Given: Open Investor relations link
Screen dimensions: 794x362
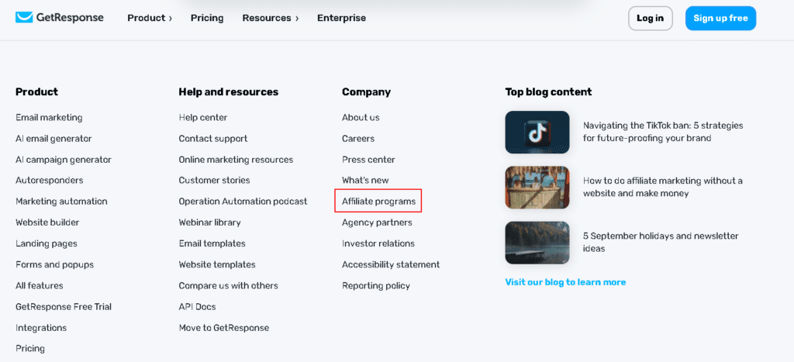Looking at the screenshot, I should click(378, 243).
